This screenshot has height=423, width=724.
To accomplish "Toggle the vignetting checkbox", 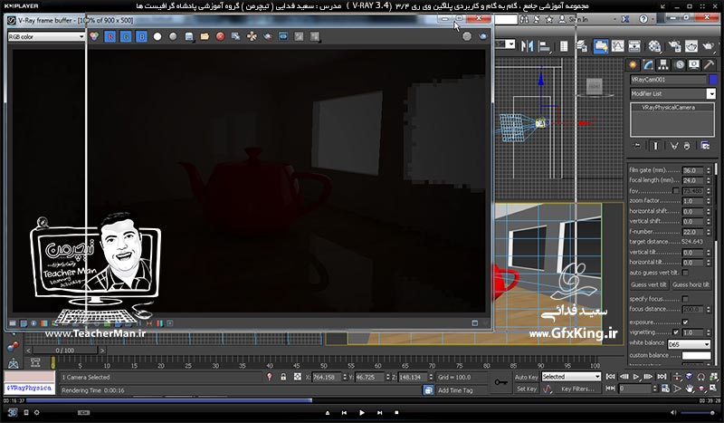I will 676,332.
